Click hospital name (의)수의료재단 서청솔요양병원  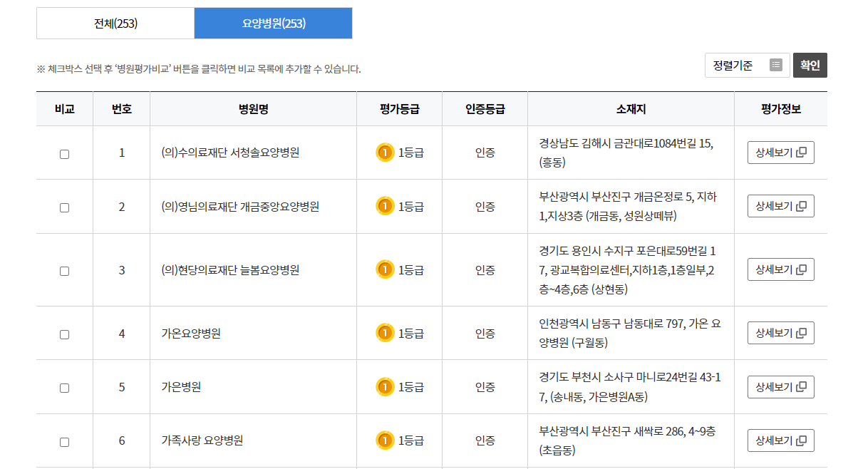[230, 153]
